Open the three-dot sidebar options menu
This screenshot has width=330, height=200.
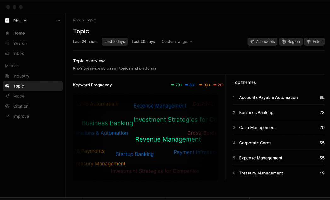tap(58, 21)
